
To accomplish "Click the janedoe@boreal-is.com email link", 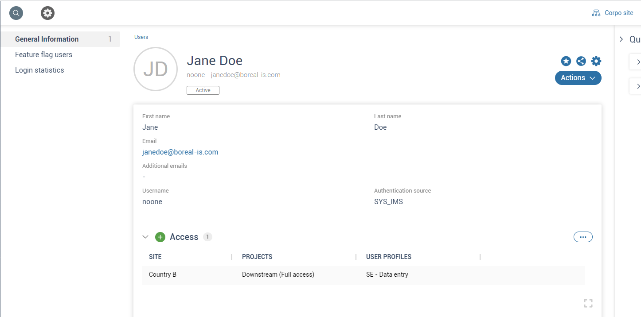I will tap(180, 152).
